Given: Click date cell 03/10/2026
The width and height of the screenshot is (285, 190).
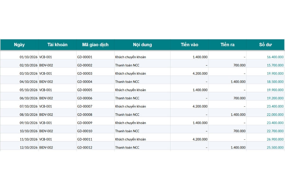Looking at the screenshot, I should point(28,73).
